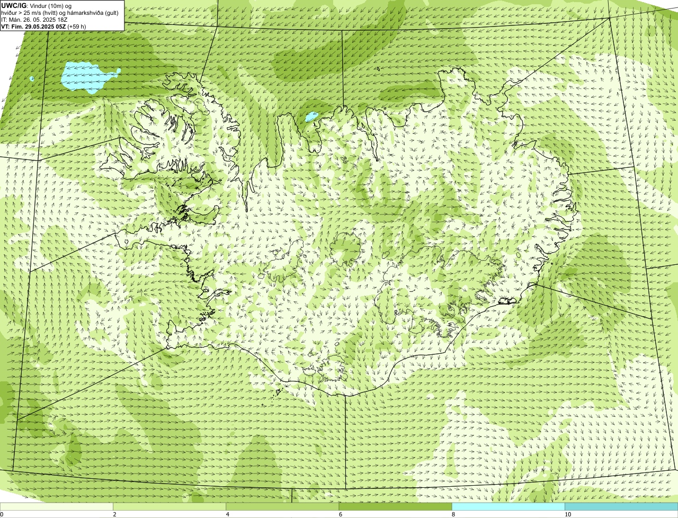
Task: Select the light green 2–4 color bar segment
Action: click(169, 507)
